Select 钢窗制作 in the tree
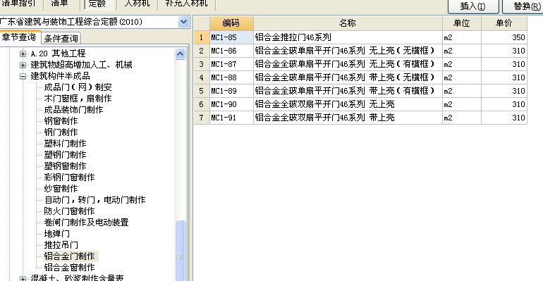 [x=61, y=121]
